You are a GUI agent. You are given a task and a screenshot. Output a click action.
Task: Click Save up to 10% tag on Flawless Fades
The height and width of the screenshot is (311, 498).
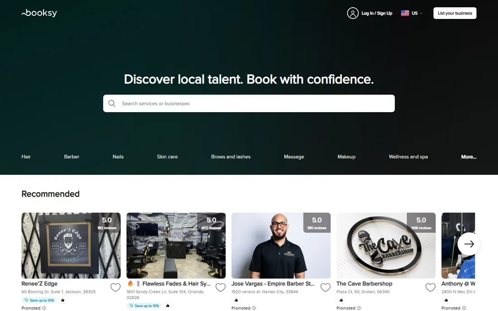coord(144,306)
